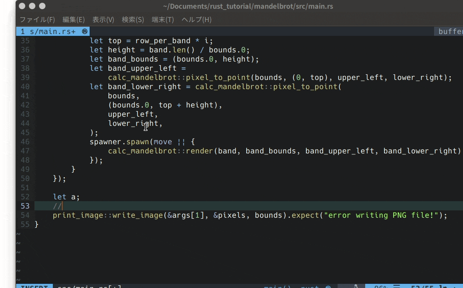The image size is (463, 288).
Task: Click line number 46 in the gutter
Action: (x=25, y=142)
